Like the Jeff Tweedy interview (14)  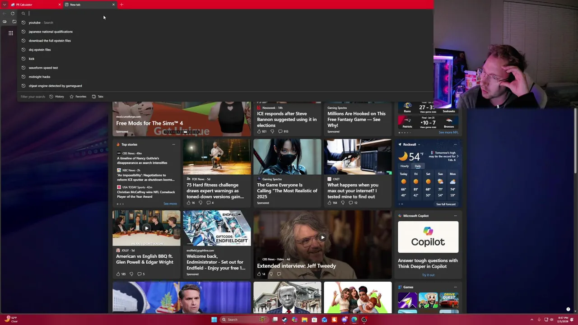click(261, 274)
